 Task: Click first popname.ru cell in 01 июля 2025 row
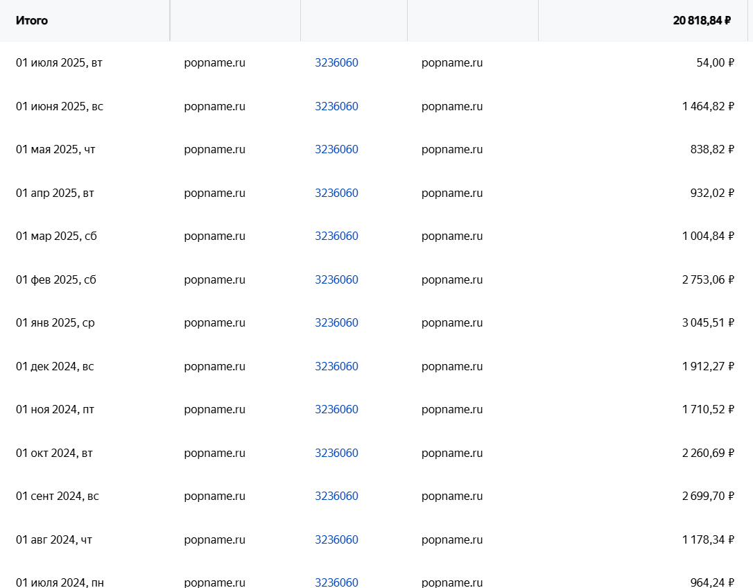(x=215, y=63)
